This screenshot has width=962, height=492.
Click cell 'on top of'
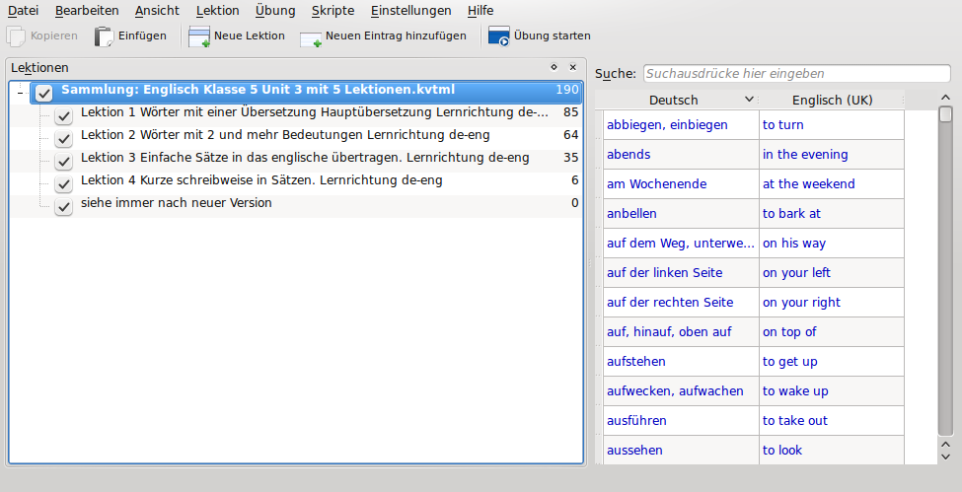pyautogui.click(x=832, y=332)
